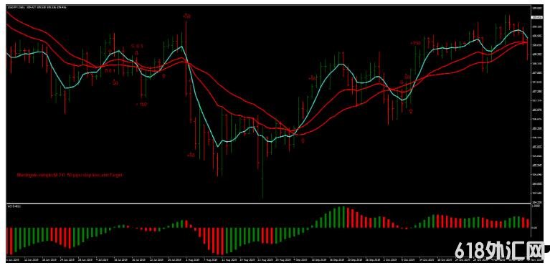Click the '24 Jun 2019' date label

[67, 261]
